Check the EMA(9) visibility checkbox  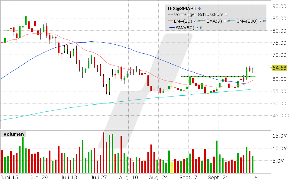(x=225, y=21)
